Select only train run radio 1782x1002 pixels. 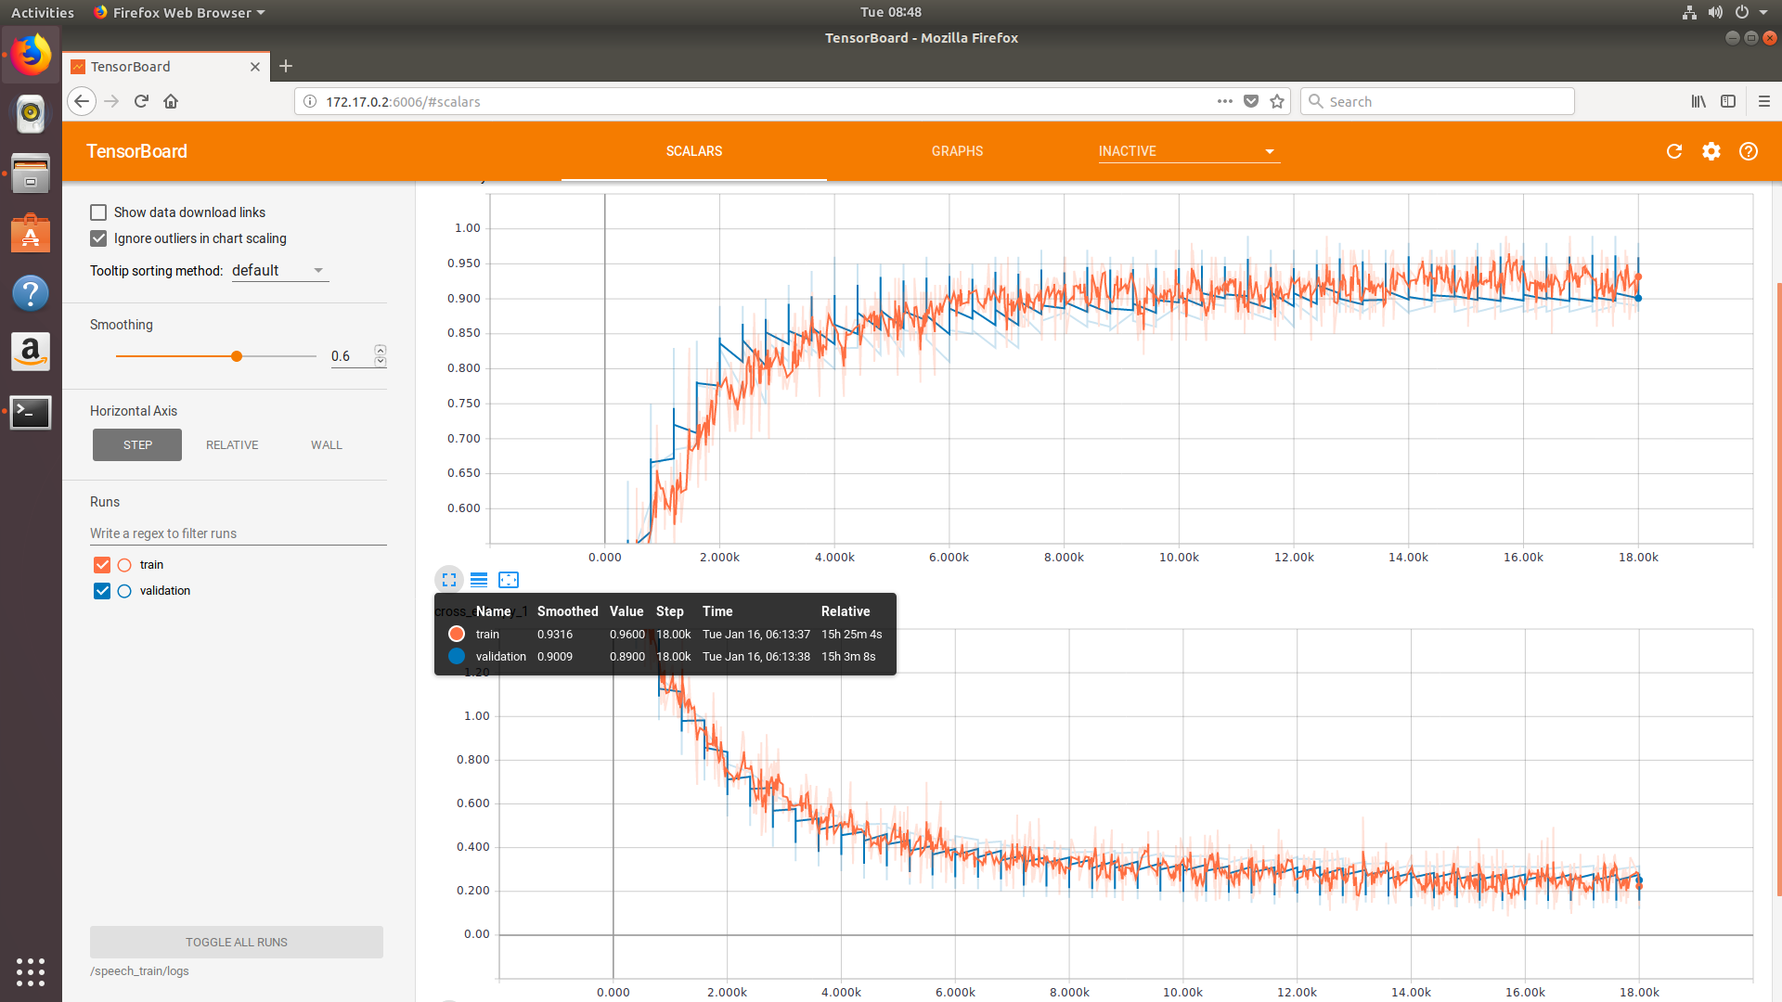coord(124,565)
